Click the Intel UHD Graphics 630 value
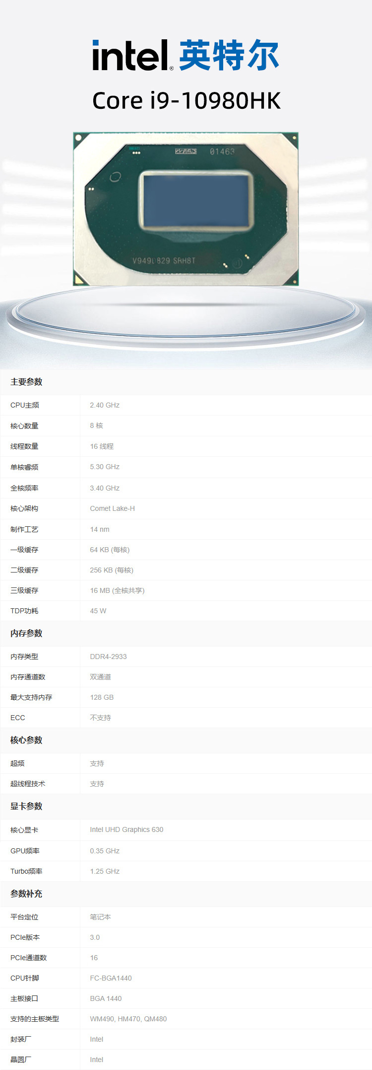This screenshot has width=372, height=1070. pos(126,829)
